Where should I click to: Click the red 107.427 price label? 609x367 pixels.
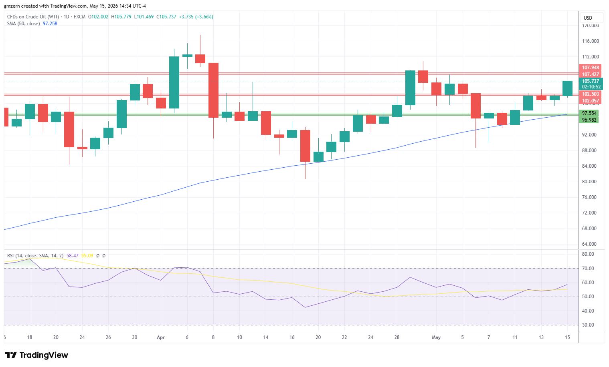click(590, 74)
